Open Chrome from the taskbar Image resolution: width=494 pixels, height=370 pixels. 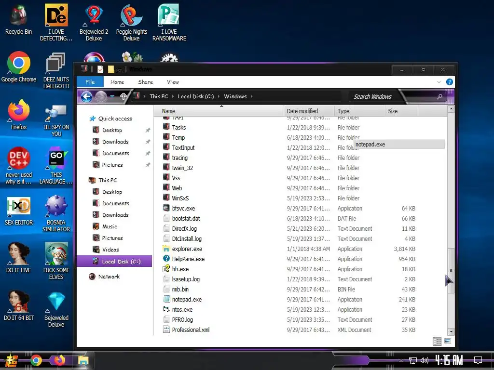coord(36,360)
